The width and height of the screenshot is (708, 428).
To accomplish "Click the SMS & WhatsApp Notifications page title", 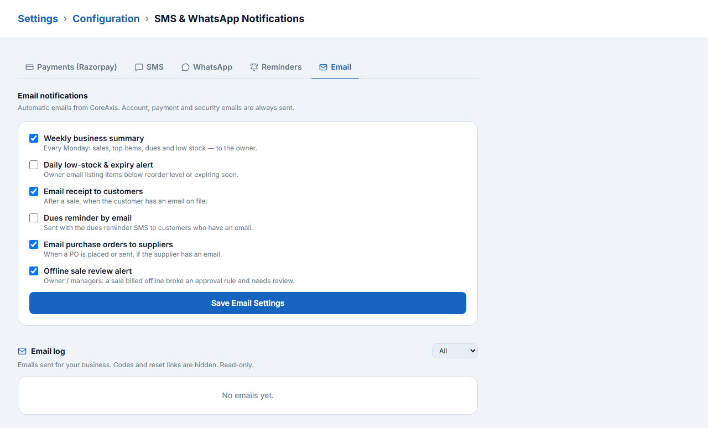I will click(x=229, y=18).
